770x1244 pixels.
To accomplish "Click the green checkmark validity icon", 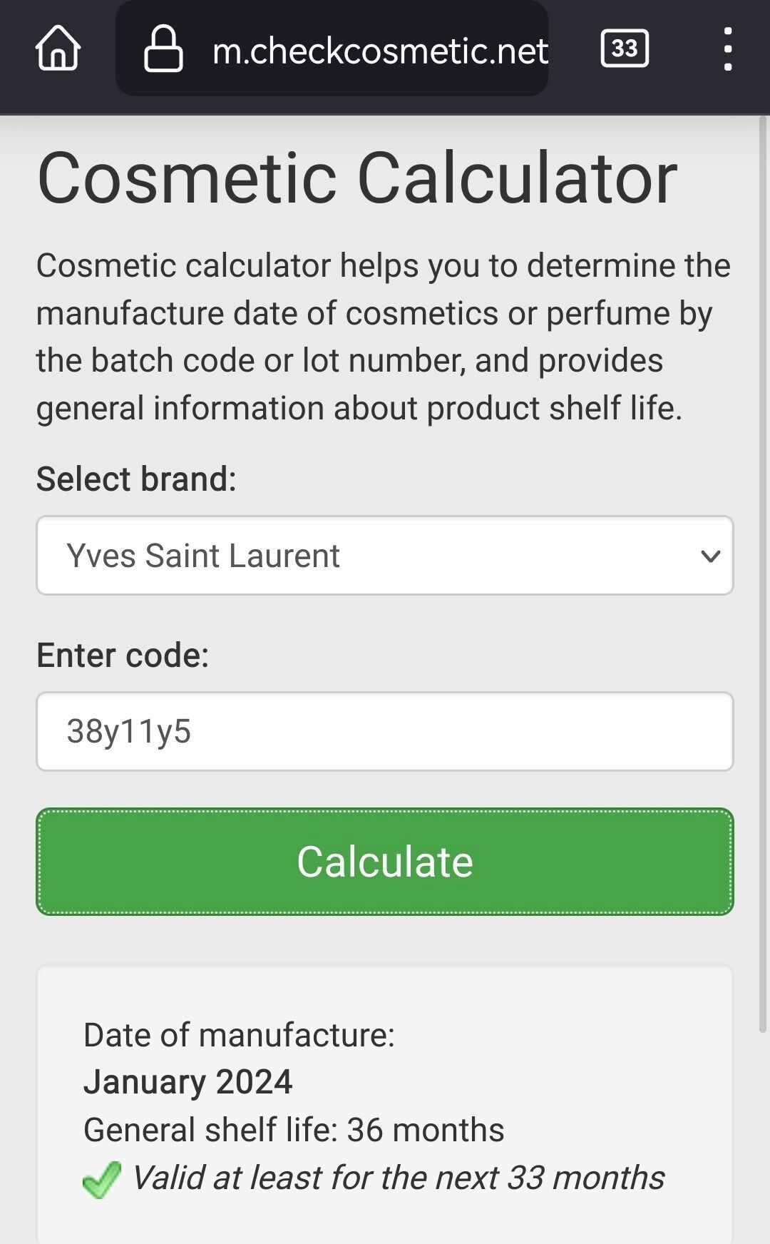I will (102, 1179).
